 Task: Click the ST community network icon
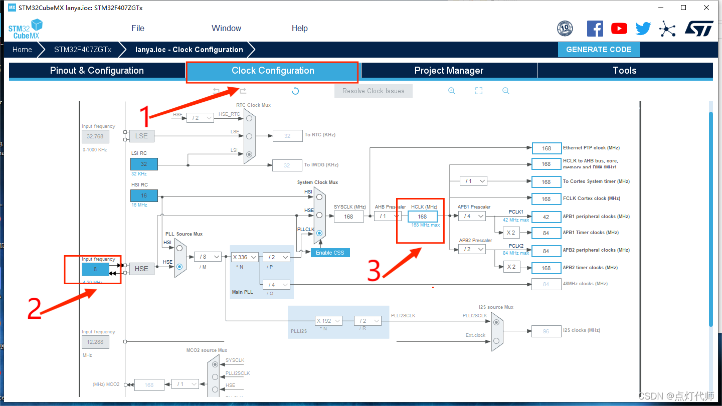pos(667,29)
